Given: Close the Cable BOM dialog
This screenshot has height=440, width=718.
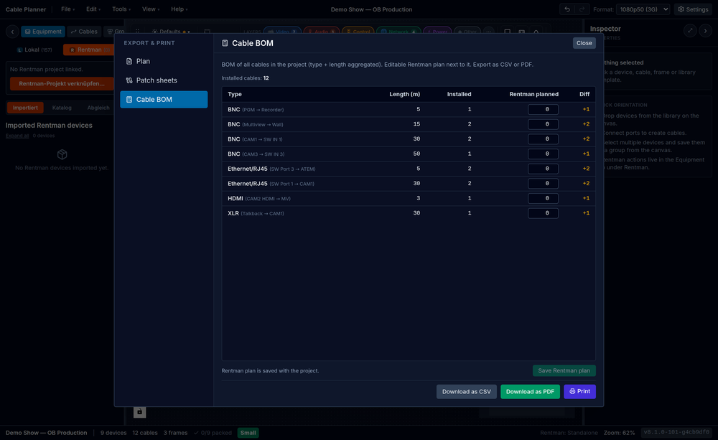Looking at the screenshot, I should pos(584,43).
